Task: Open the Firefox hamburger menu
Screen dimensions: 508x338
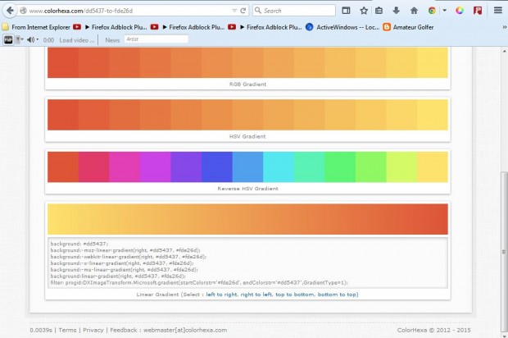Action: point(497,11)
